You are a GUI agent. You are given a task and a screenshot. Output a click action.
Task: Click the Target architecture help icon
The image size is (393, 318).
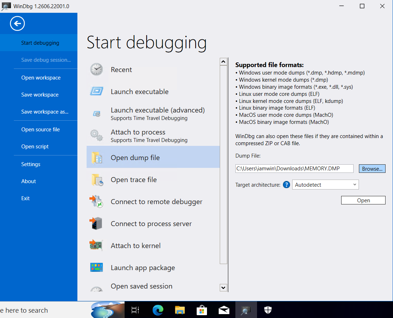point(286,185)
